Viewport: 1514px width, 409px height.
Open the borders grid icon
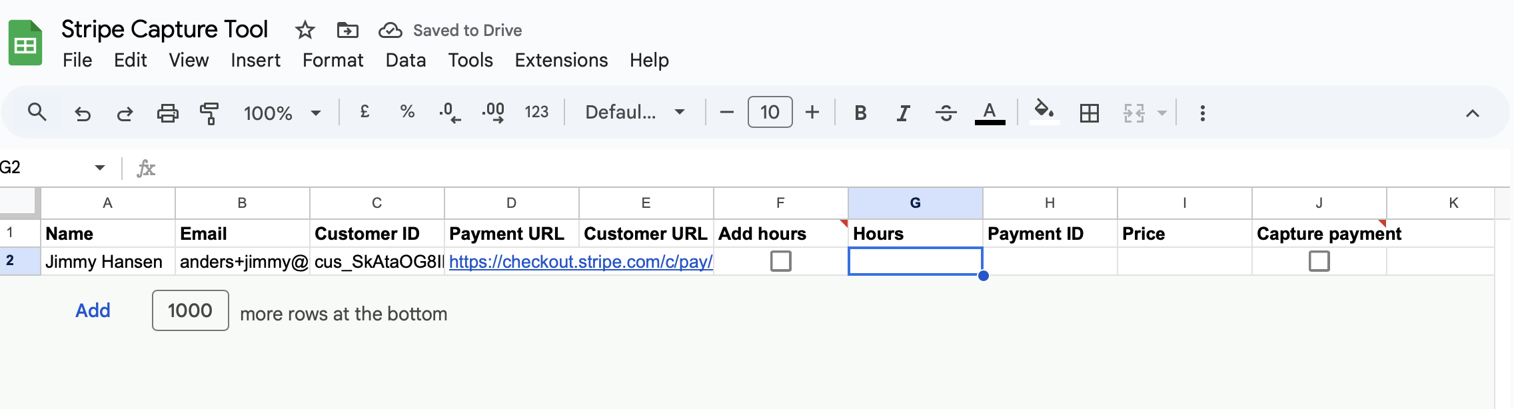[1090, 113]
